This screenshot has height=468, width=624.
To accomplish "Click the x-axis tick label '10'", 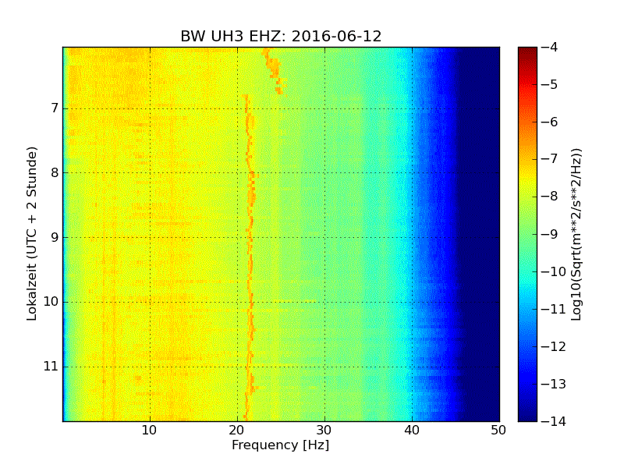I will coord(149,431).
